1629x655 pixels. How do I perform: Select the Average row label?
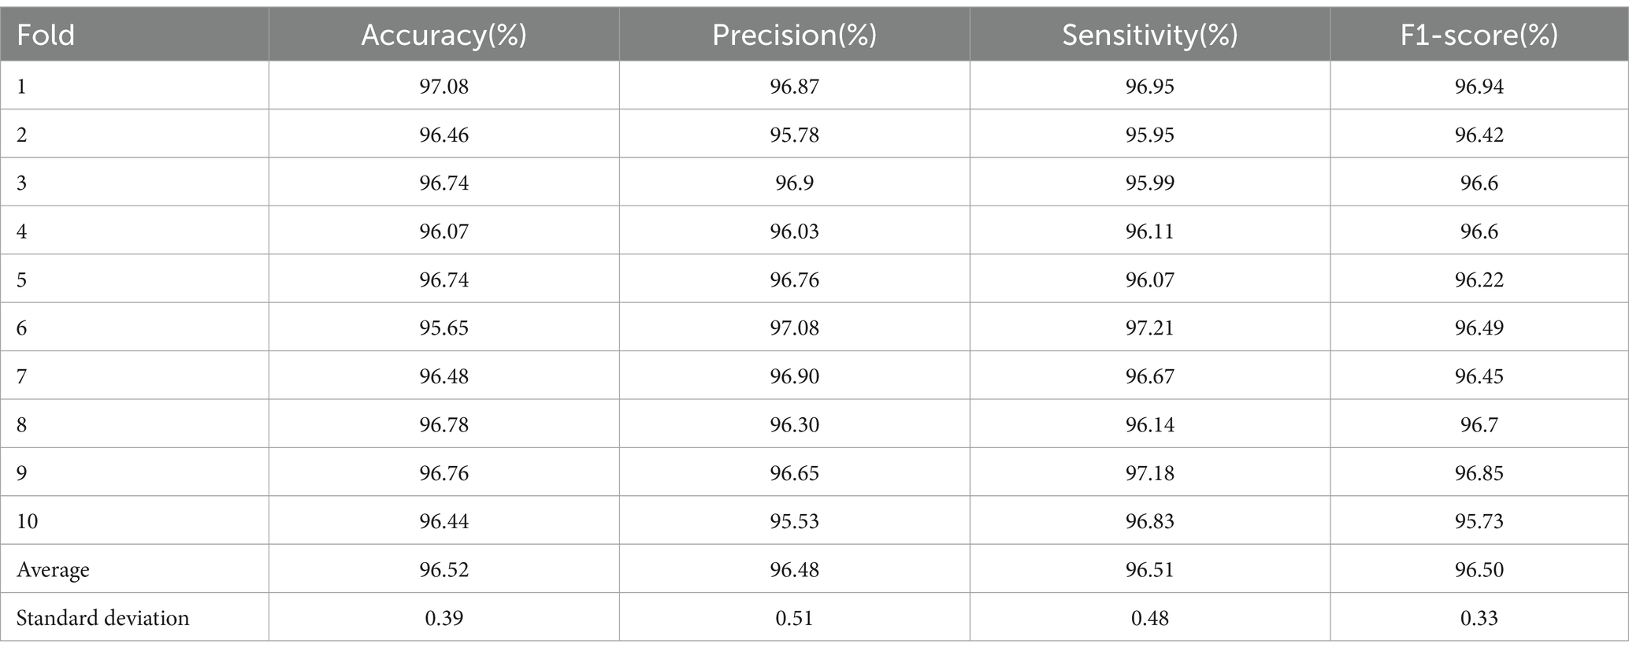tap(53, 570)
